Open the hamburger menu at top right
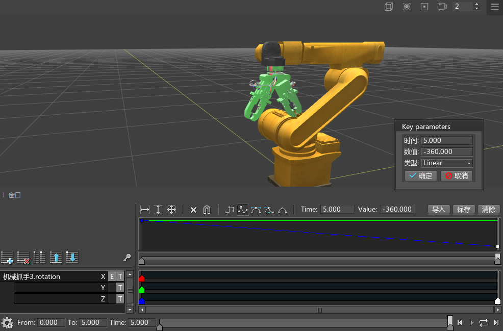 tap(494, 7)
